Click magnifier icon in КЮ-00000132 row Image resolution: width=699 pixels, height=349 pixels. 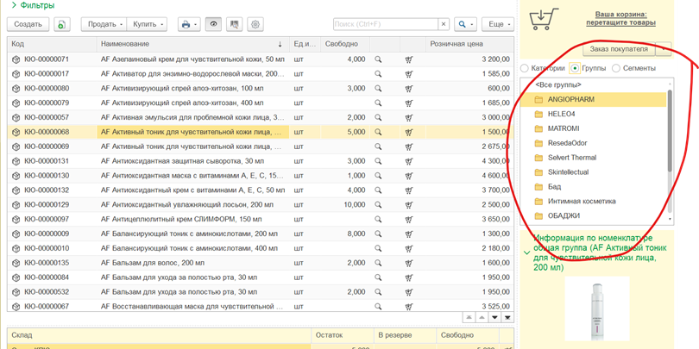click(x=378, y=190)
